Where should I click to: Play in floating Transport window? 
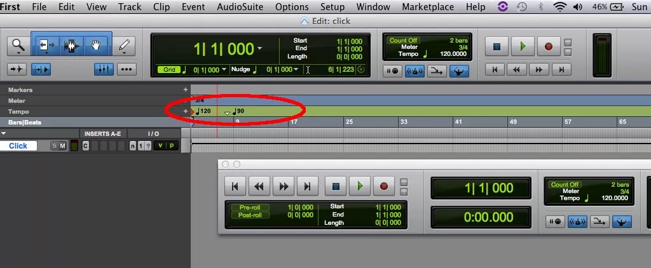click(360, 186)
